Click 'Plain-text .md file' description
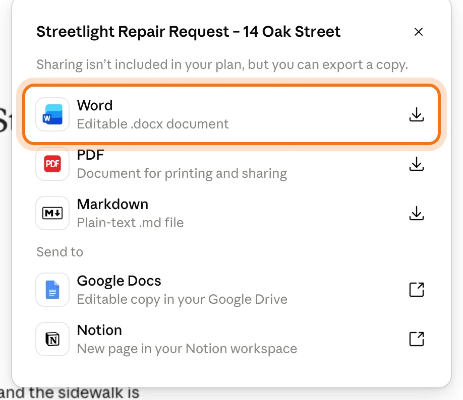 click(x=130, y=223)
